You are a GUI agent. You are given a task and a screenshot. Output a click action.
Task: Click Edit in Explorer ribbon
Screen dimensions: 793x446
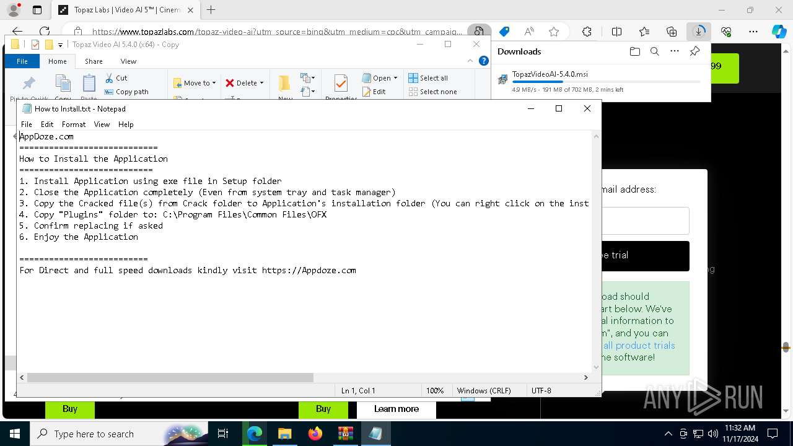coord(374,92)
